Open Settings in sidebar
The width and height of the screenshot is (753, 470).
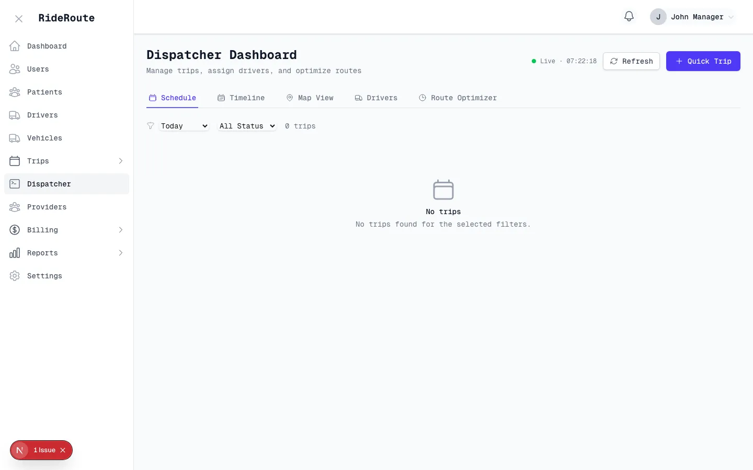[66, 276]
